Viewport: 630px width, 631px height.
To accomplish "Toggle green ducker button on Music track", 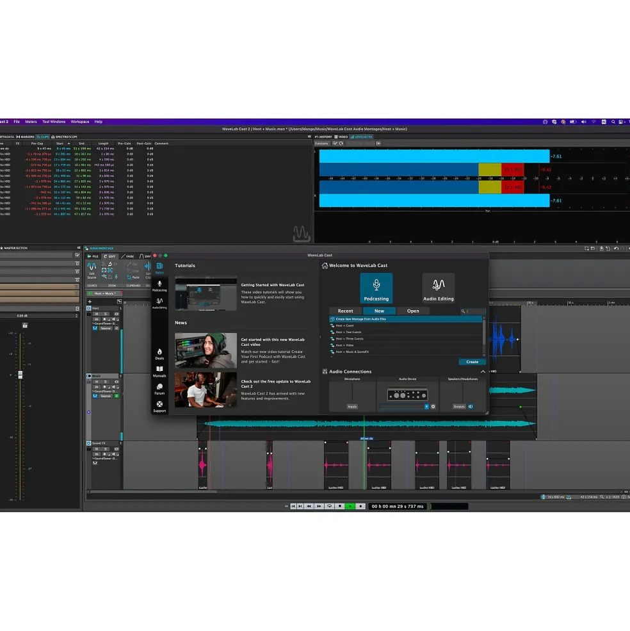I will 117,396.
